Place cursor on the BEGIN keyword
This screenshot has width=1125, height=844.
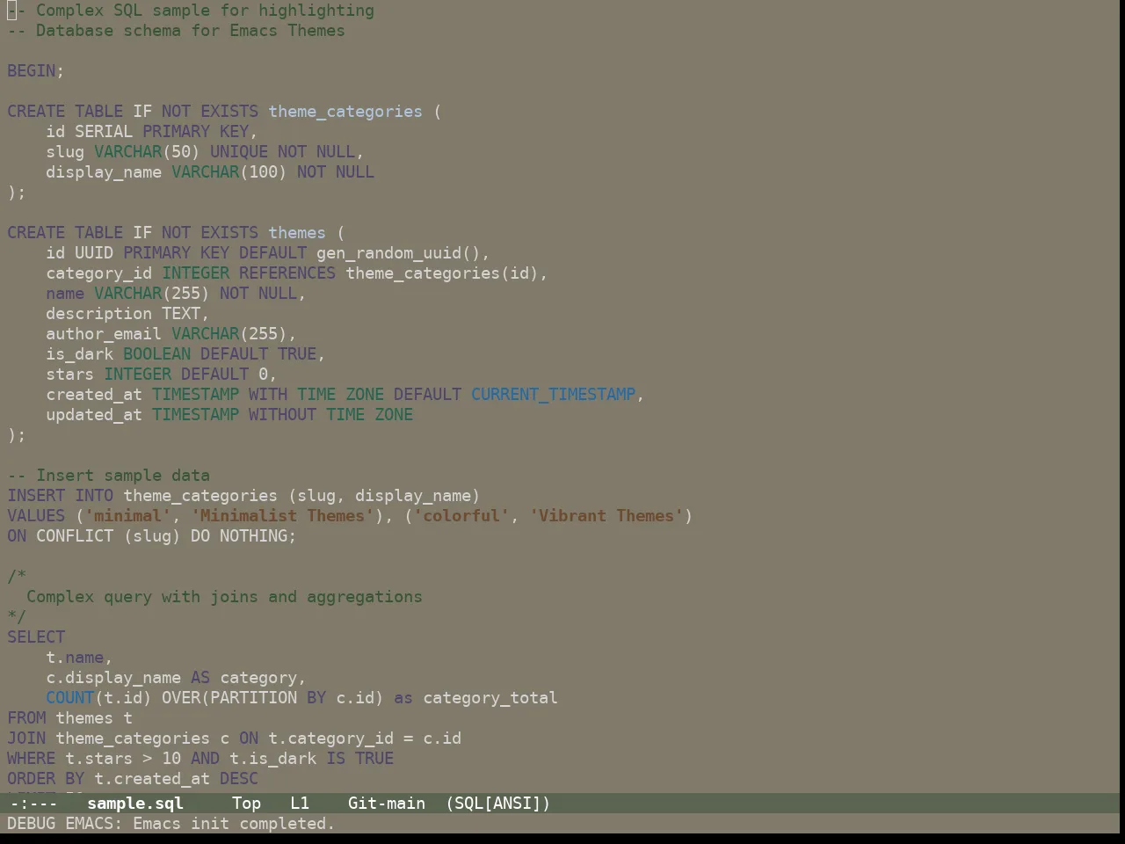pyautogui.click(x=32, y=71)
